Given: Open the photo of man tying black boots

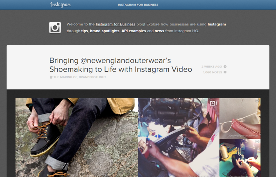Looking at the screenshot, I should tap(77, 137).
